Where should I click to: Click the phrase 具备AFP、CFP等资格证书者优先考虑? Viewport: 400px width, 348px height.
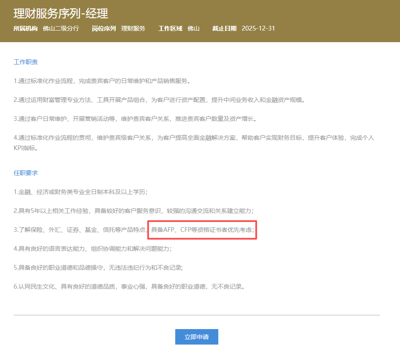[x=202, y=230]
